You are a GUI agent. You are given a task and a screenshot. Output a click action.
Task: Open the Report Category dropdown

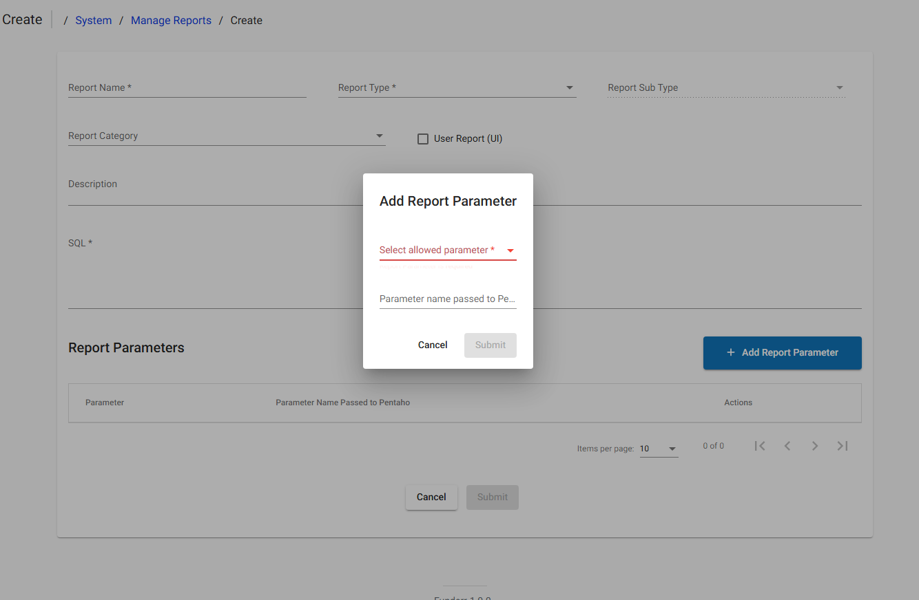[379, 136]
